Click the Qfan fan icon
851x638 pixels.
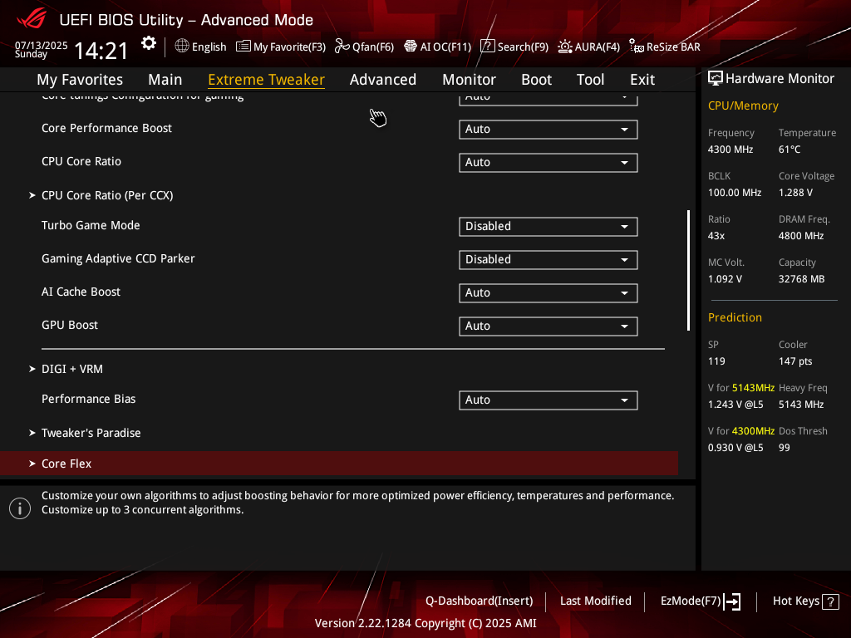click(342, 47)
